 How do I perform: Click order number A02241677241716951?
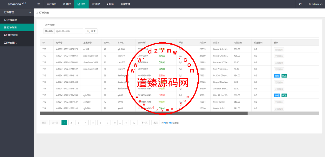(67, 56)
